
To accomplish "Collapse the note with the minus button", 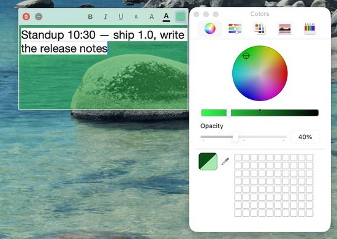I will click(39, 17).
